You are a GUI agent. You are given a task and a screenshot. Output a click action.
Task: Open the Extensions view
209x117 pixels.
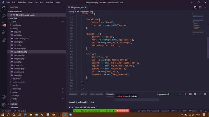(x=4, y=40)
